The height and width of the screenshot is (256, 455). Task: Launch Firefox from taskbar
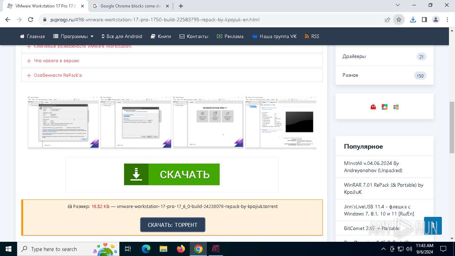pos(181,249)
